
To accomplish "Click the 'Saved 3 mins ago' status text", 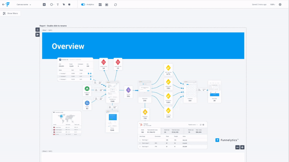I will pos(259,4).
